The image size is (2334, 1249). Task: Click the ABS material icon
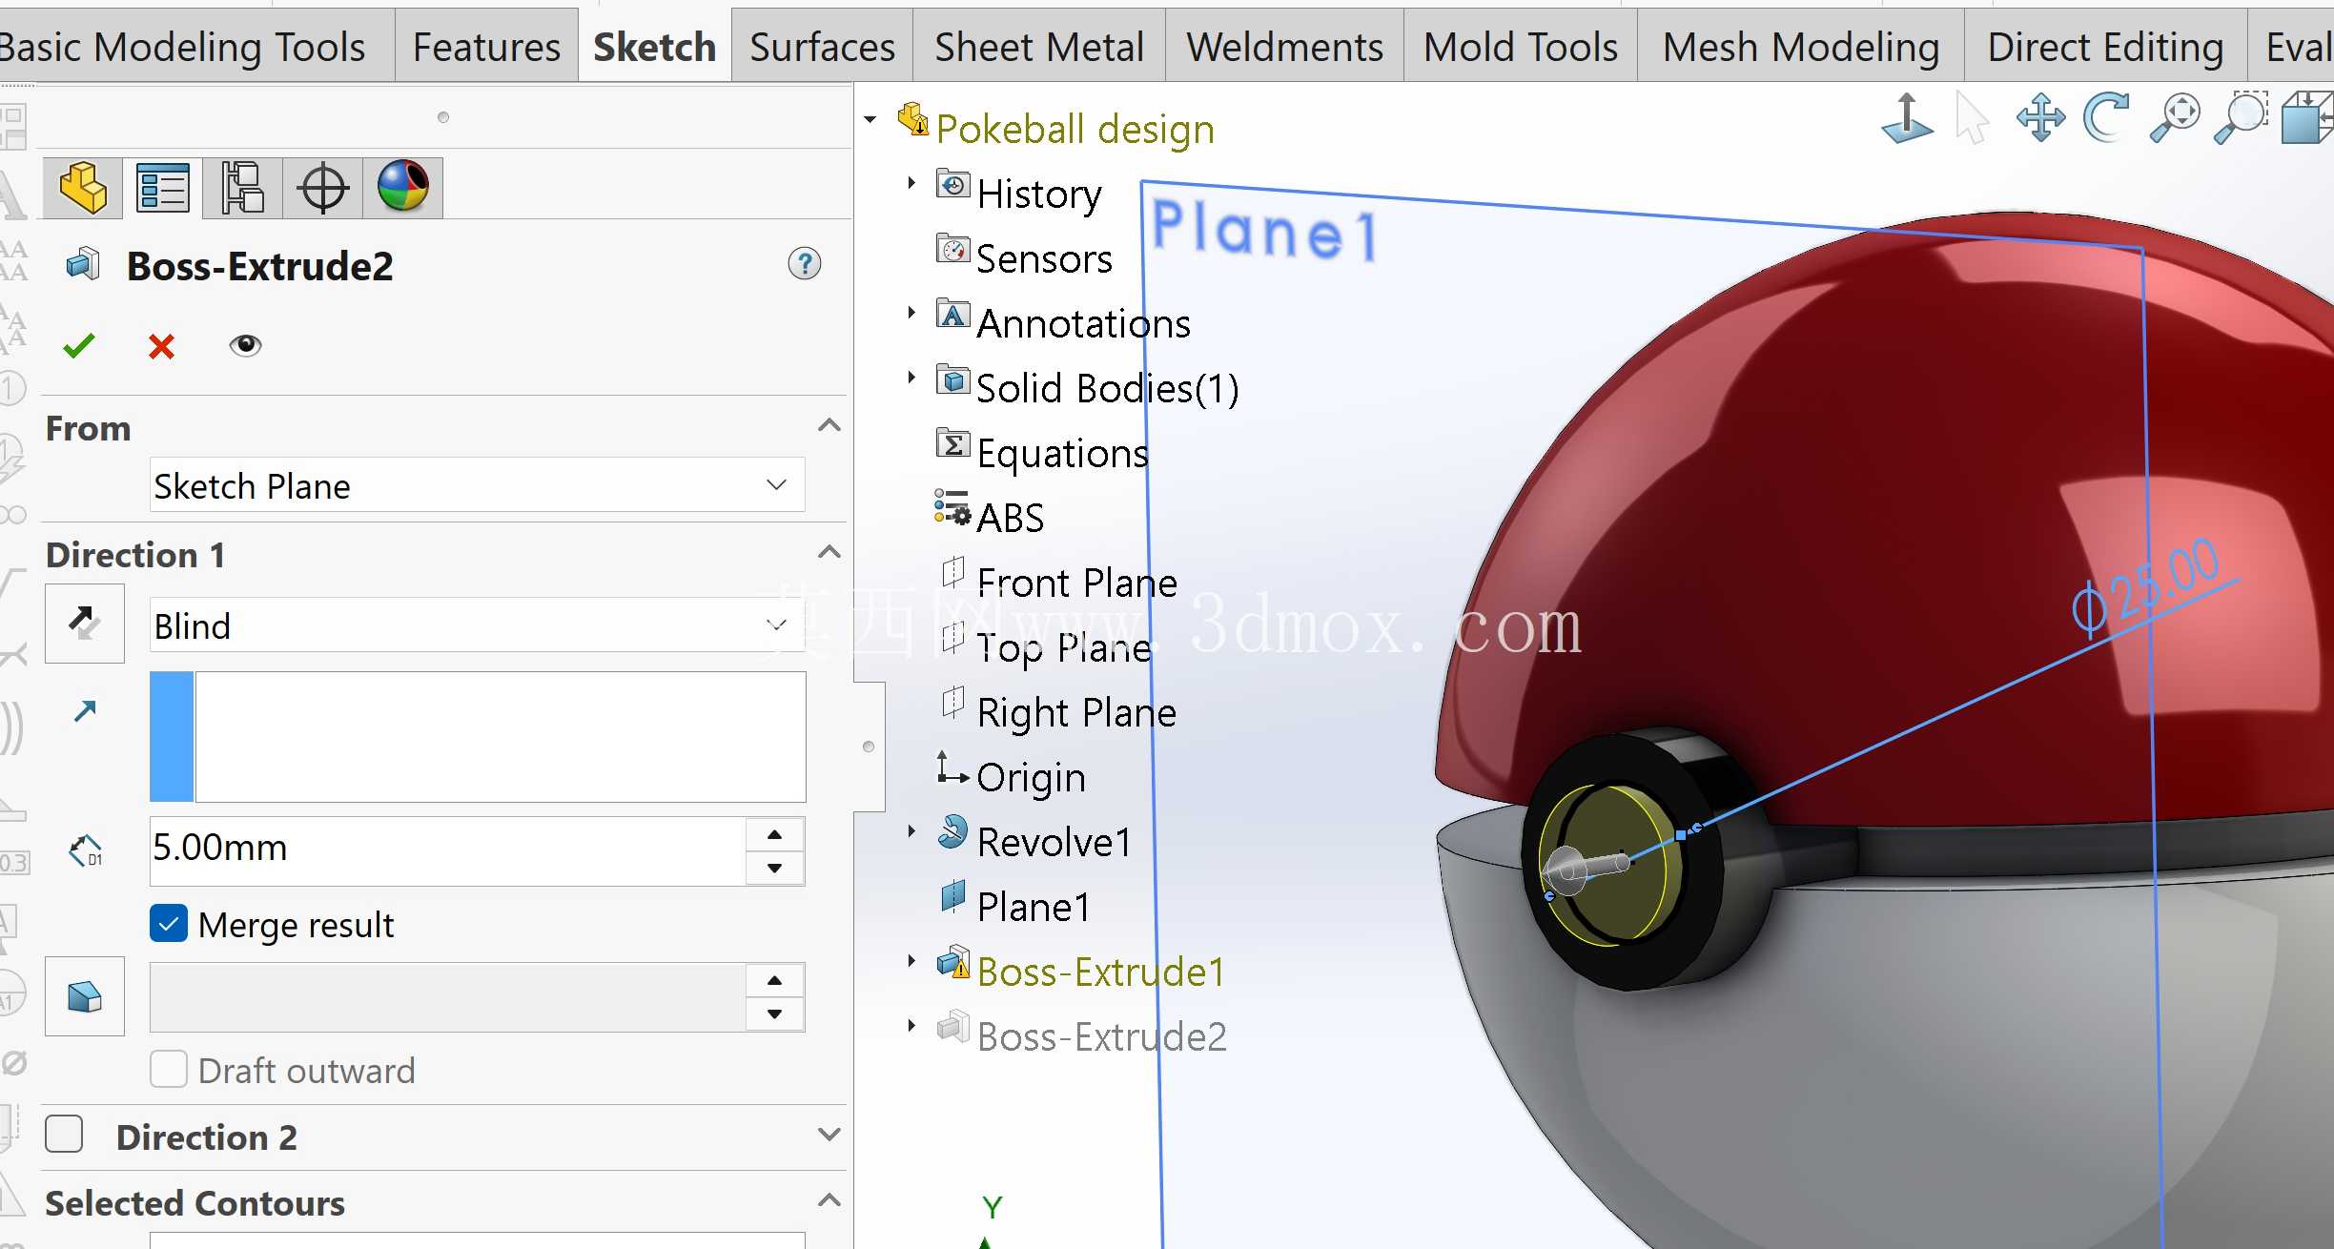coord(952,508)
